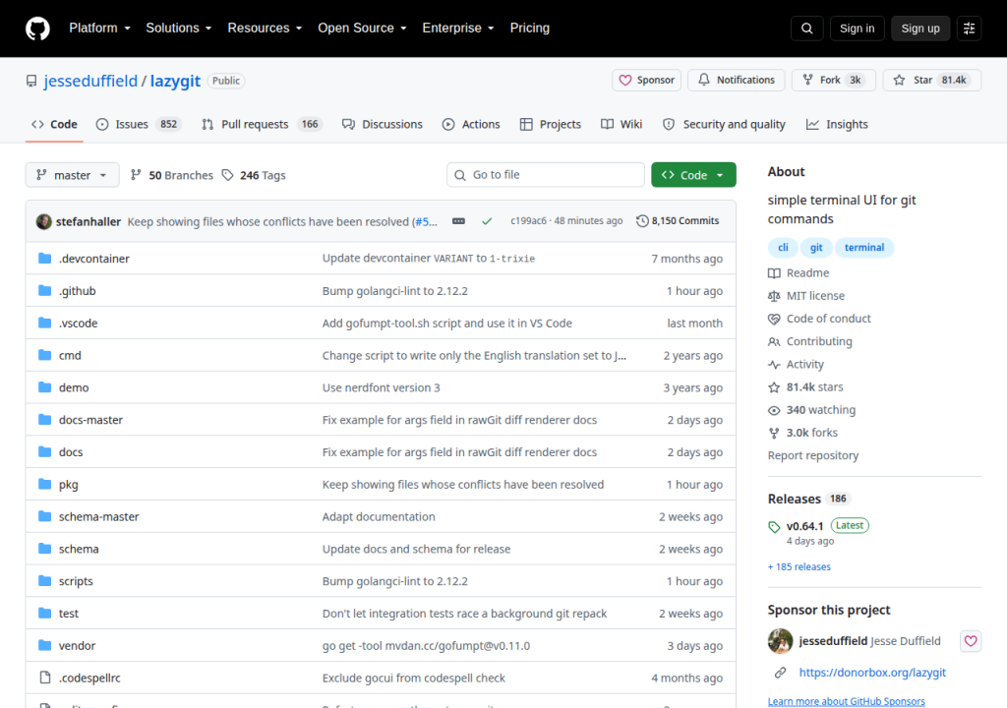Open the Readme link with book icon
The width and height of the screenshot is (1007, 708).
799,273
